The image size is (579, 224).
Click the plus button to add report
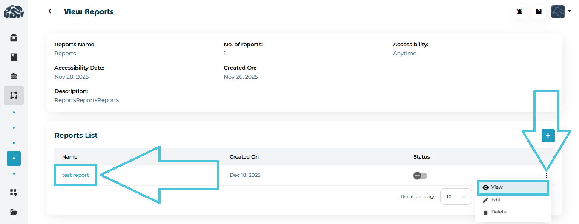[x=548, y=136]
